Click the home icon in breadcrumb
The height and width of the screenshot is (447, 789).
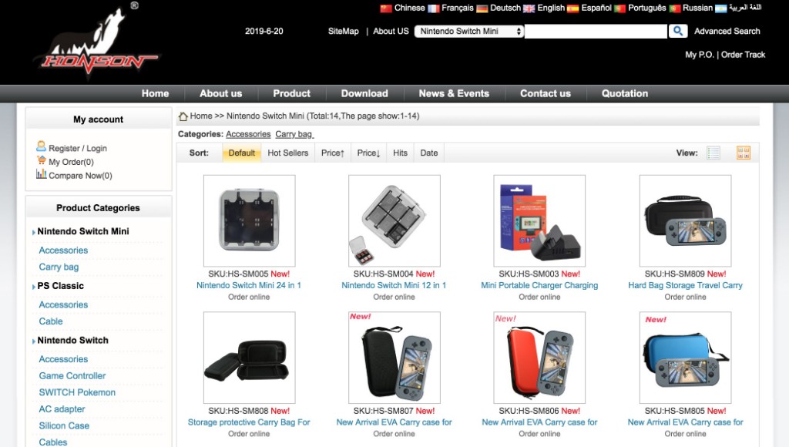coord(183,116)
